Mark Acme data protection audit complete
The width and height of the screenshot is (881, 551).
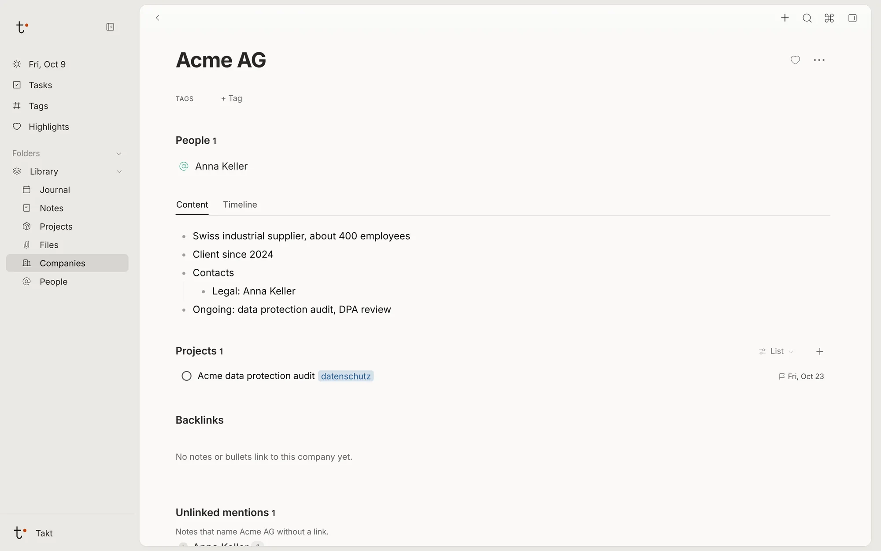coord(186,376)
